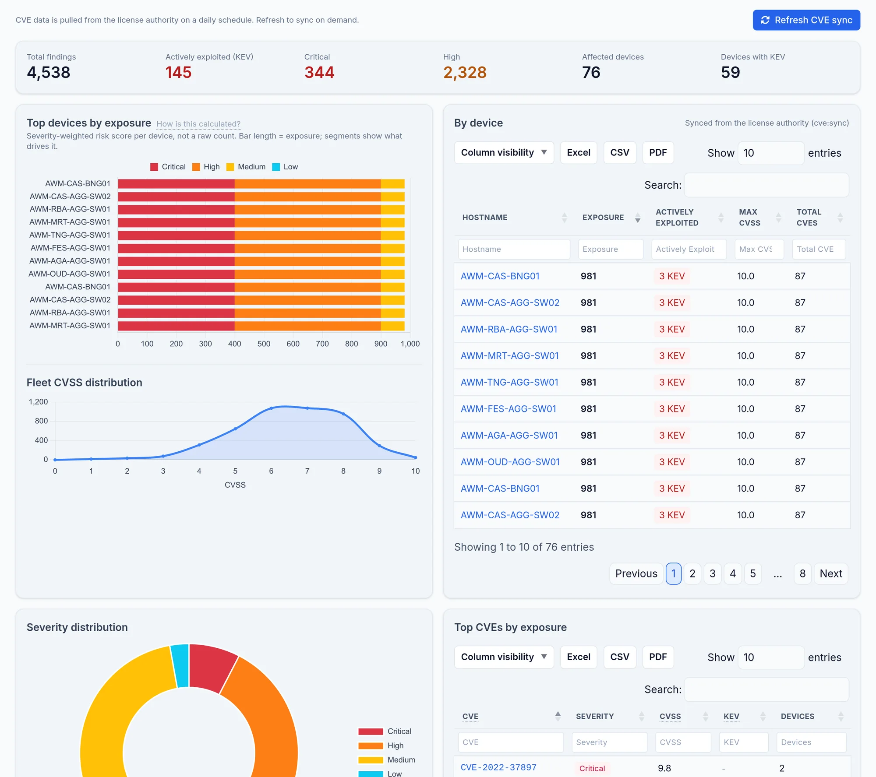Viewport: 876px width, 777px height.
Task: Open the Show entries selector in Top CVEs
Action: point(771,657)
